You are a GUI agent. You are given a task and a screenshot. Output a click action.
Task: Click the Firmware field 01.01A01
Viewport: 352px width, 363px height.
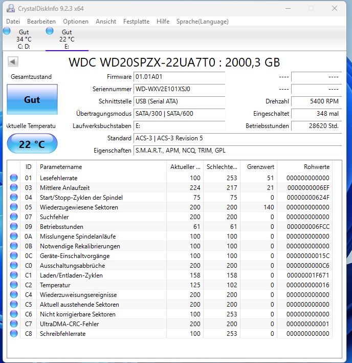click(179, 77)
